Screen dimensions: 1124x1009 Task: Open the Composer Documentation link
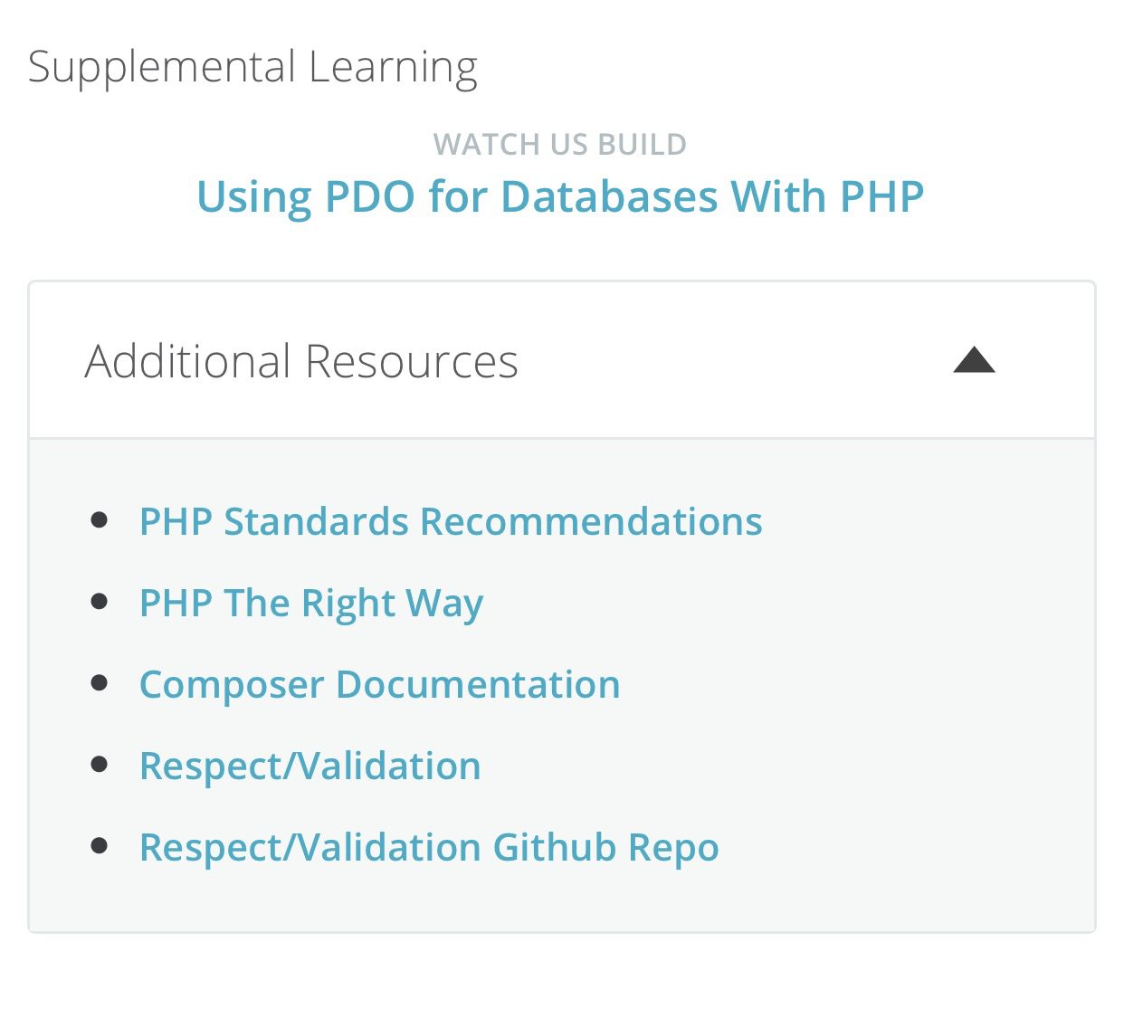[x=380, y=683]
